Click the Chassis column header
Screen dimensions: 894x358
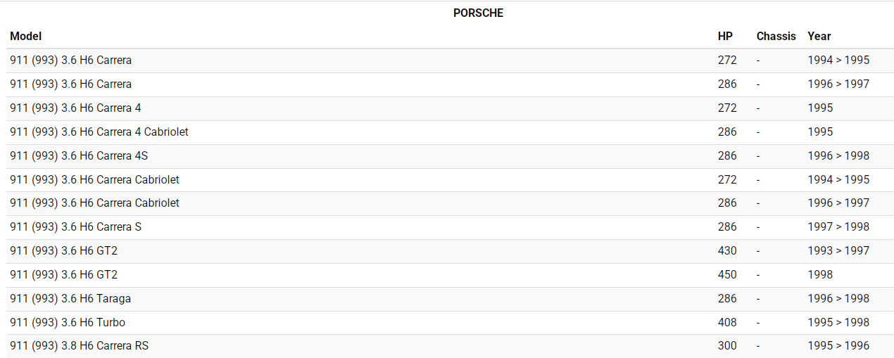(776, 37)
